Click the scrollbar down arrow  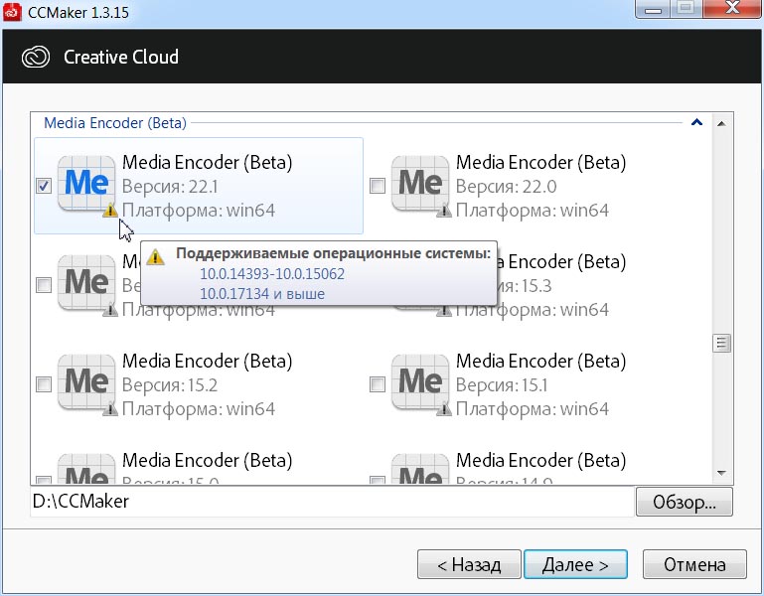tap(721, 473)
